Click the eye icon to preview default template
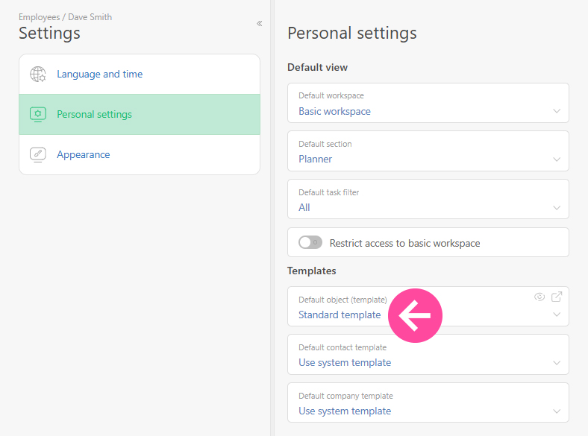 point(539,297)
